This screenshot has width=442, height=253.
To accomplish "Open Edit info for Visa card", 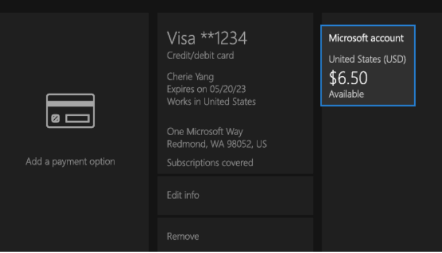I will (235, 195).
